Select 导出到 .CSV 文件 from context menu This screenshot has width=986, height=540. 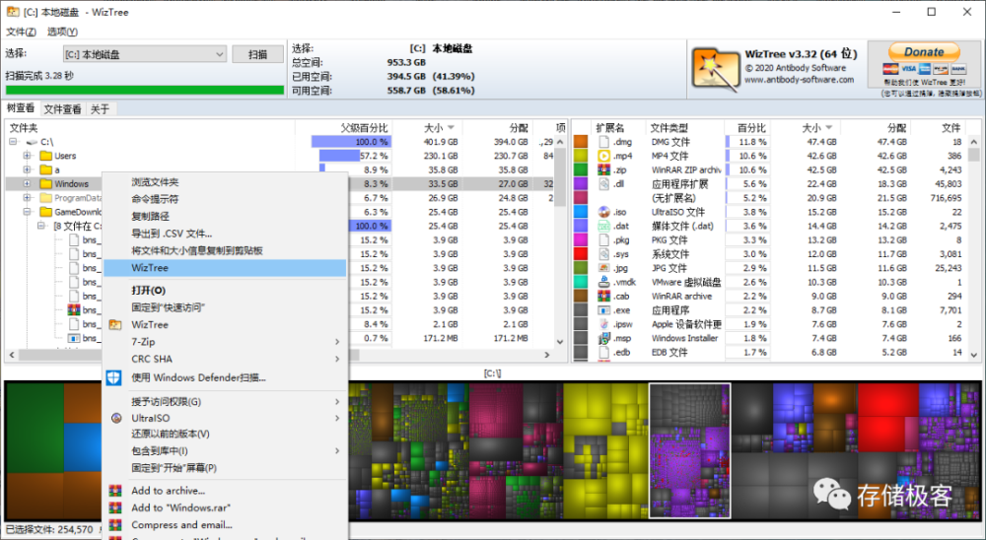[x=173, y=234]
